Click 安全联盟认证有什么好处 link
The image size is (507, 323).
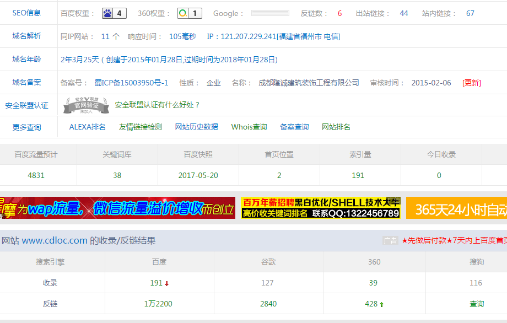coord(157,105)
